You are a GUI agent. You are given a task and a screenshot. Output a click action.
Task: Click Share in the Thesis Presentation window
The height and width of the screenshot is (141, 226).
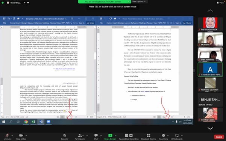[x=187, y=23]
